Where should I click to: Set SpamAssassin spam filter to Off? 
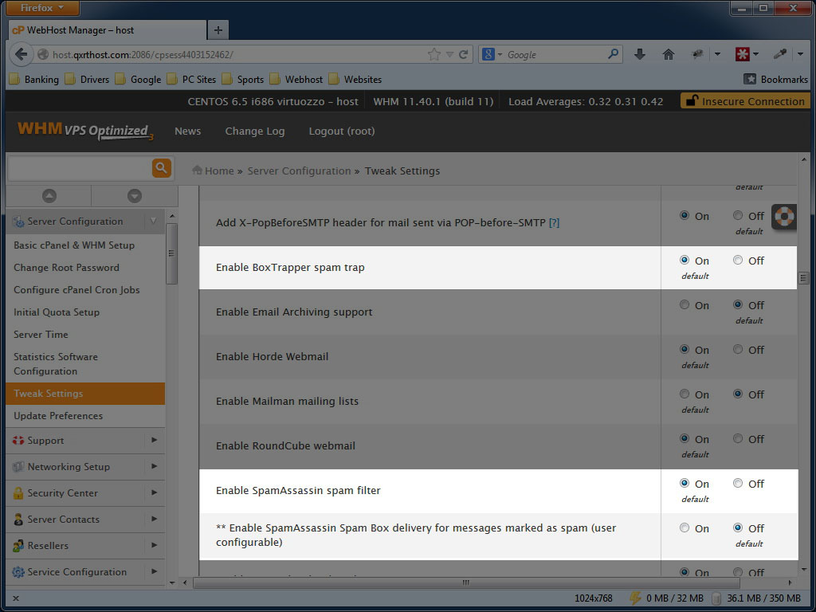click(738, 484)
